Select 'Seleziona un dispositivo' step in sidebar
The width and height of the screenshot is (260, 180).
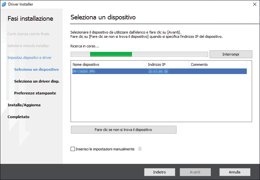point(36,69)
